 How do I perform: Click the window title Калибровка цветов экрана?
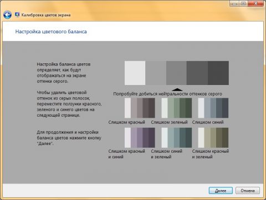[x=46, y=15]
